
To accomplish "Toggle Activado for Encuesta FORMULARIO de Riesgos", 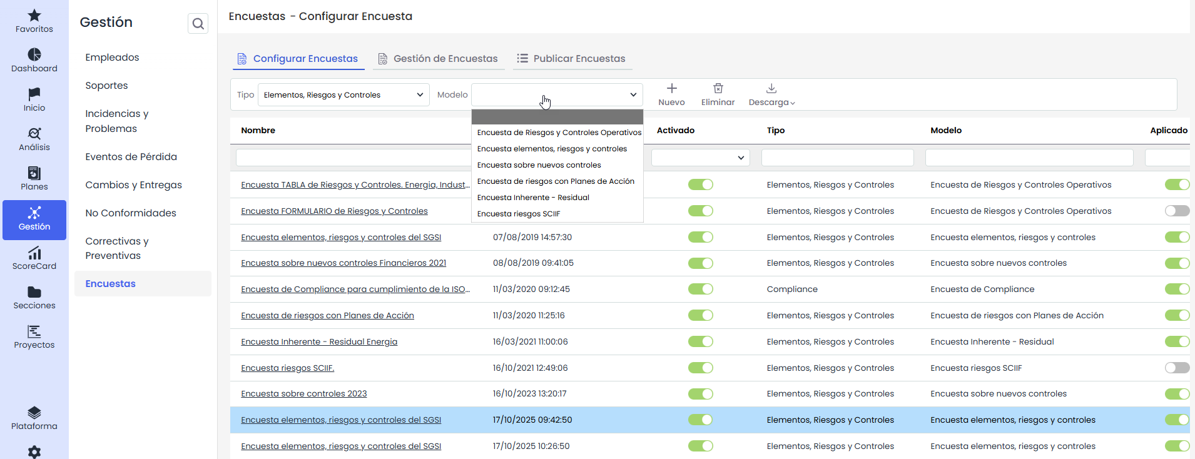I will click(x=700, y=211).
